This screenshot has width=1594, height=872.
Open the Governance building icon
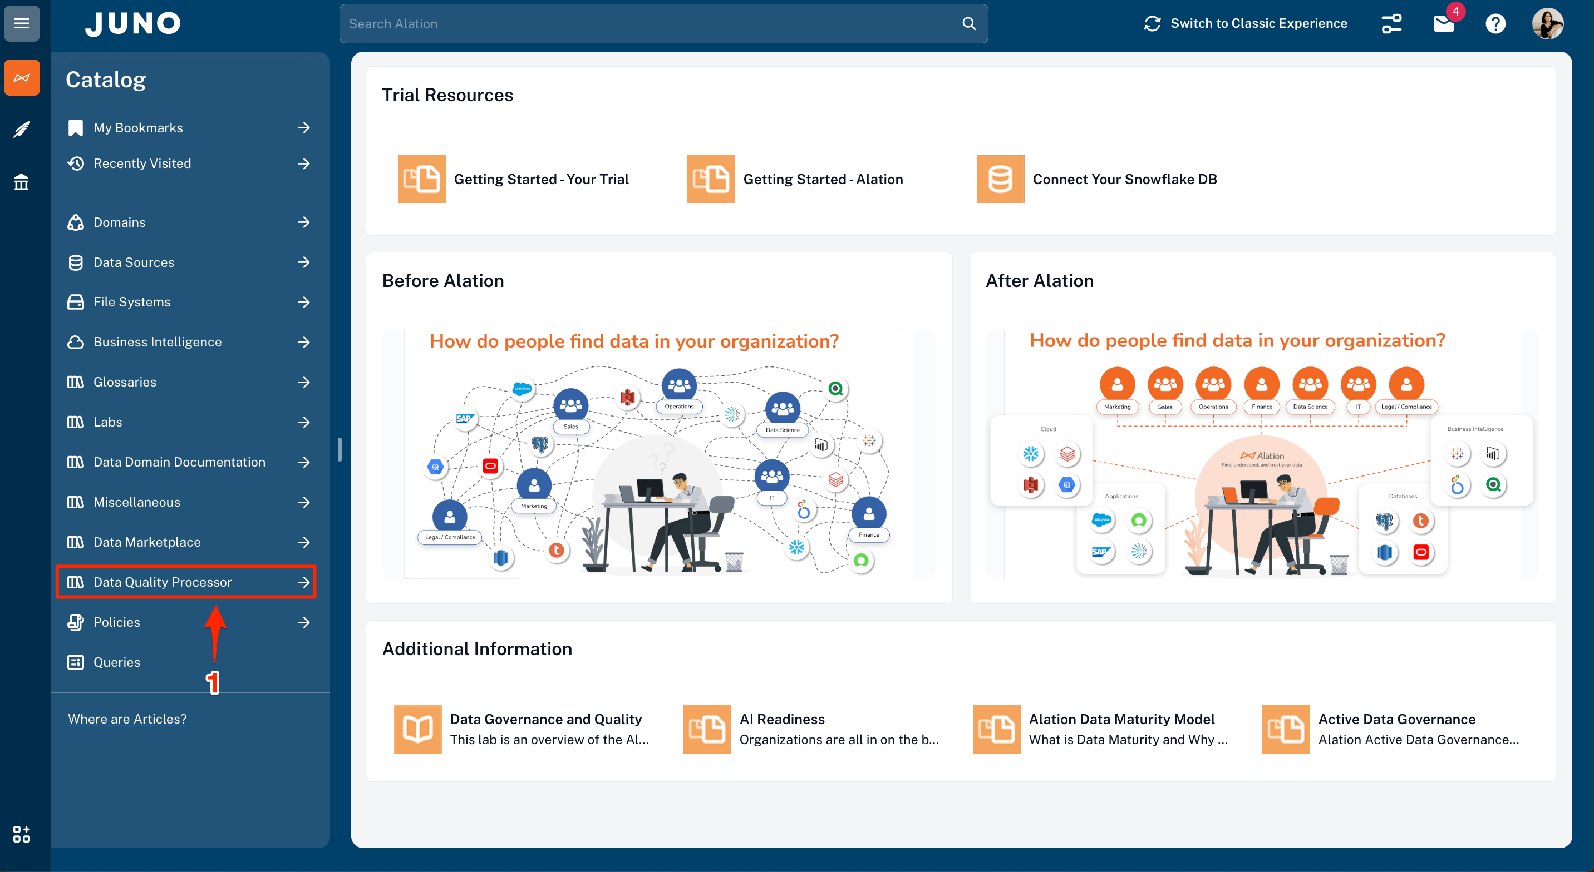pyautogui.click(x=22, y=182)
